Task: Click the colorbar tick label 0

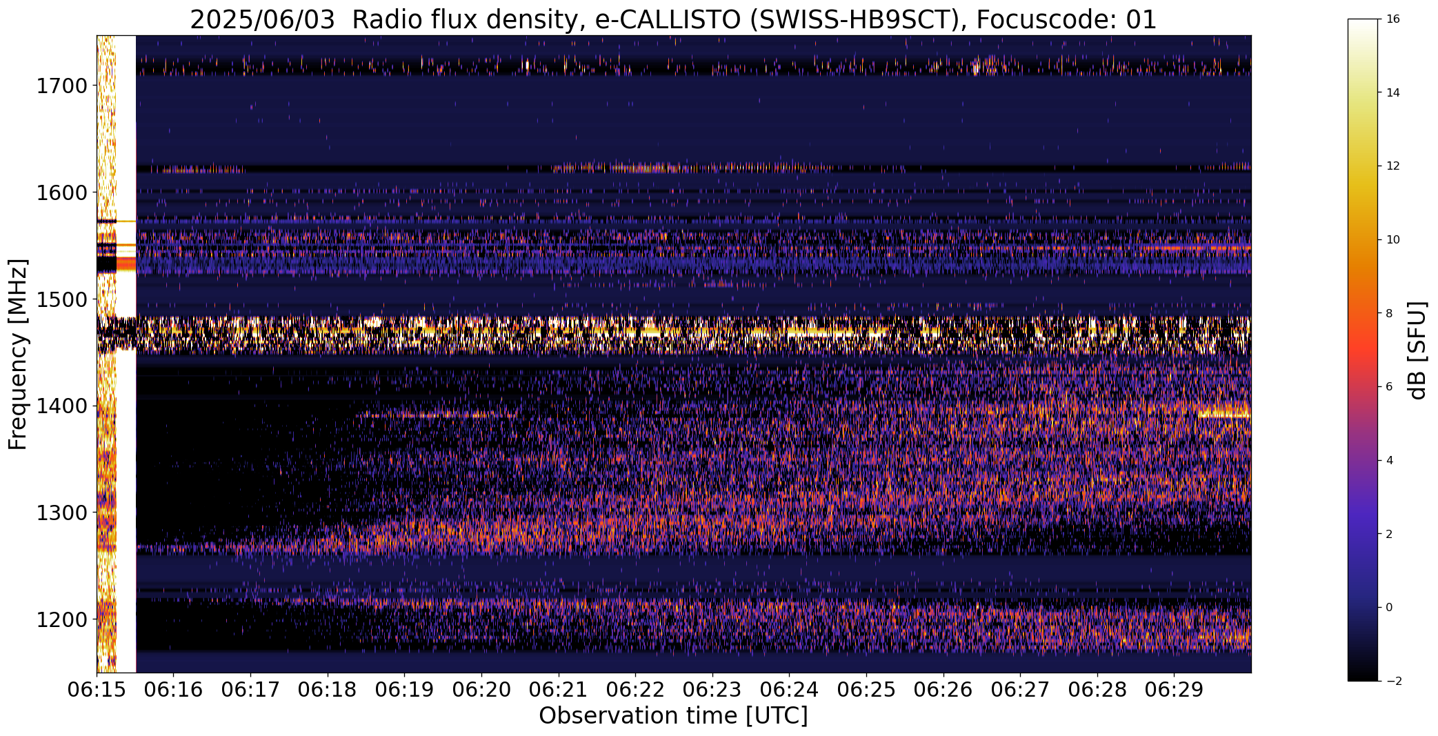Action: pos(1389,608)
